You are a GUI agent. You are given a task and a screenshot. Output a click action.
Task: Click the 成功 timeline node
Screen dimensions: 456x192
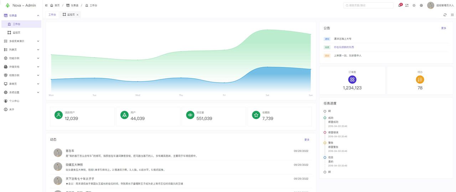click(325, 118)
